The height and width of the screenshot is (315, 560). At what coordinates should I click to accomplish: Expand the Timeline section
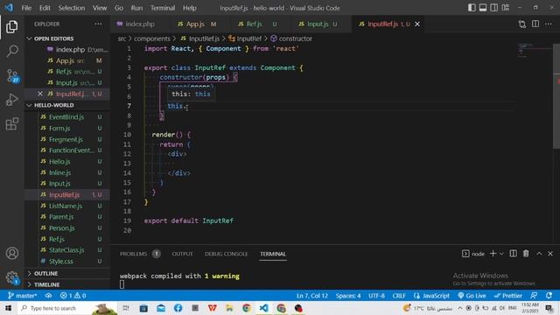(x=67, y=284)
